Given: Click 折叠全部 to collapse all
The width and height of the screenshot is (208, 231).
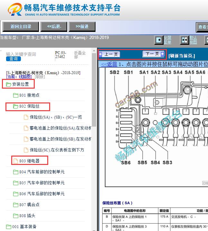Looking at the screenshot, I should [80, 55].
